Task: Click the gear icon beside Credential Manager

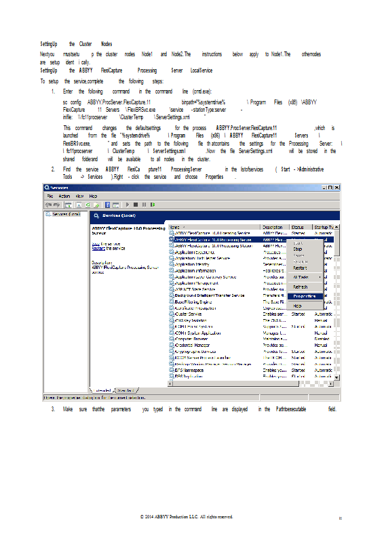Action: [171, 345]
